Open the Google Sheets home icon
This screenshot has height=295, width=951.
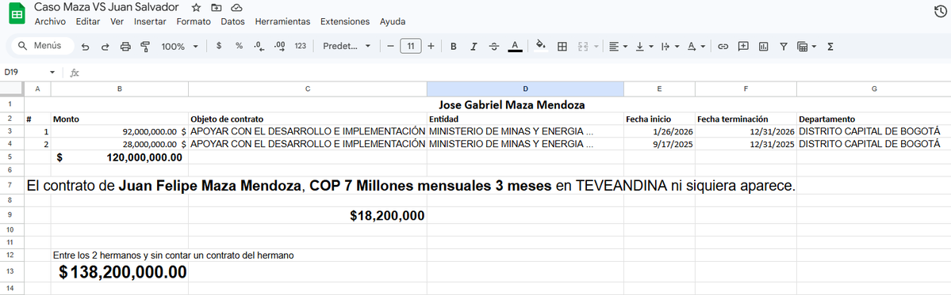17,14
